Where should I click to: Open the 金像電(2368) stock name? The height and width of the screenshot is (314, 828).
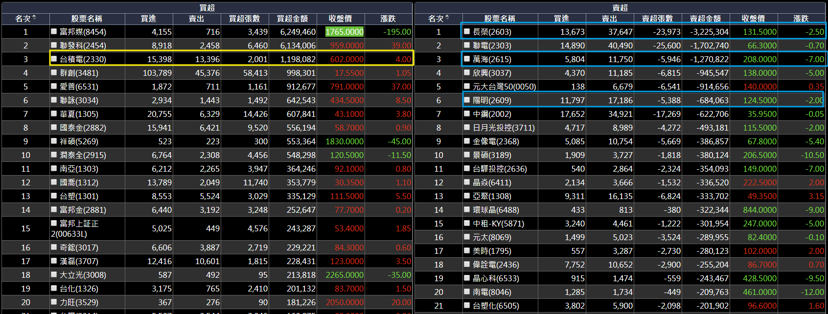(496, 141)
